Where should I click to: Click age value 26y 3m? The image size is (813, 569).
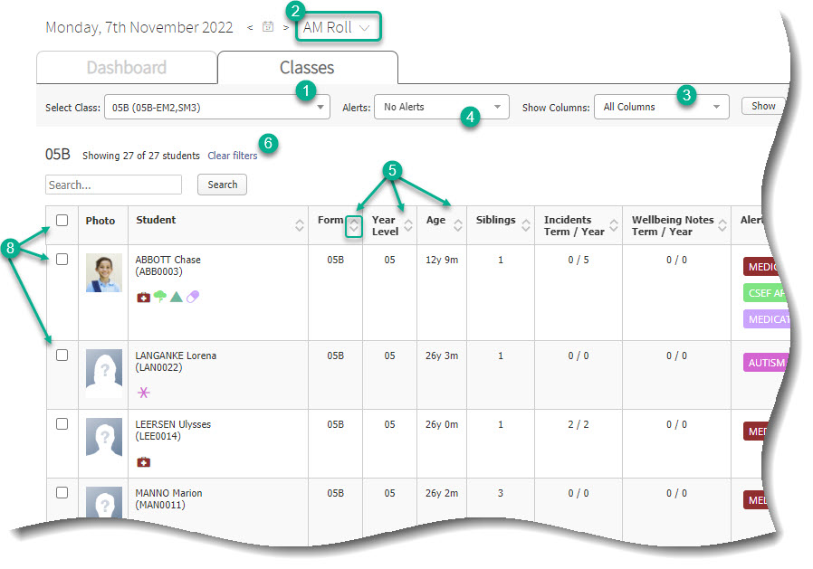click(442, 356)
